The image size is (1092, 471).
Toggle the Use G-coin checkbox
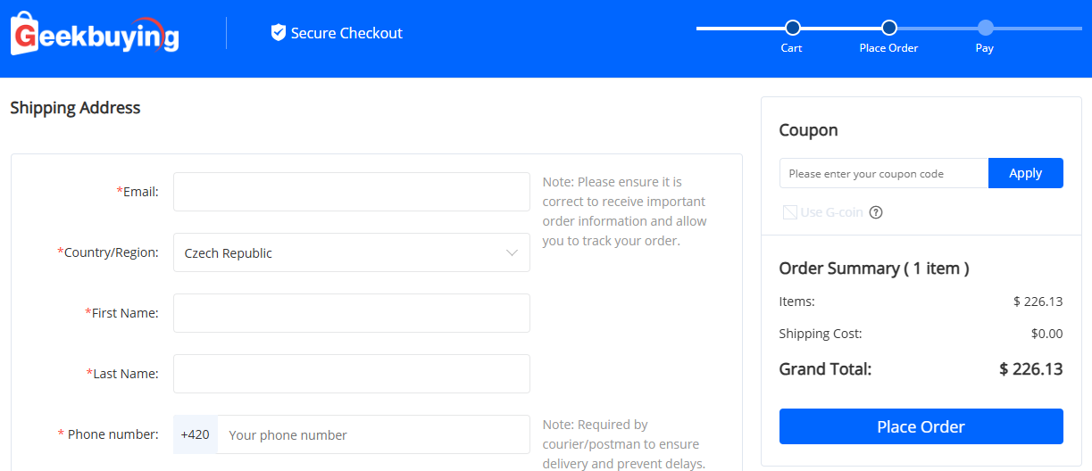[790, 212]
